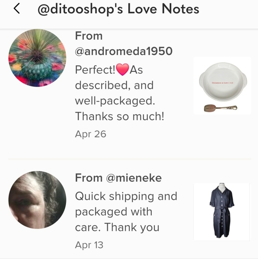The width and height of the screenshot is (258, 259).
Task: Tap the red heart emoji in review
Action: click(x=122, y=70)
